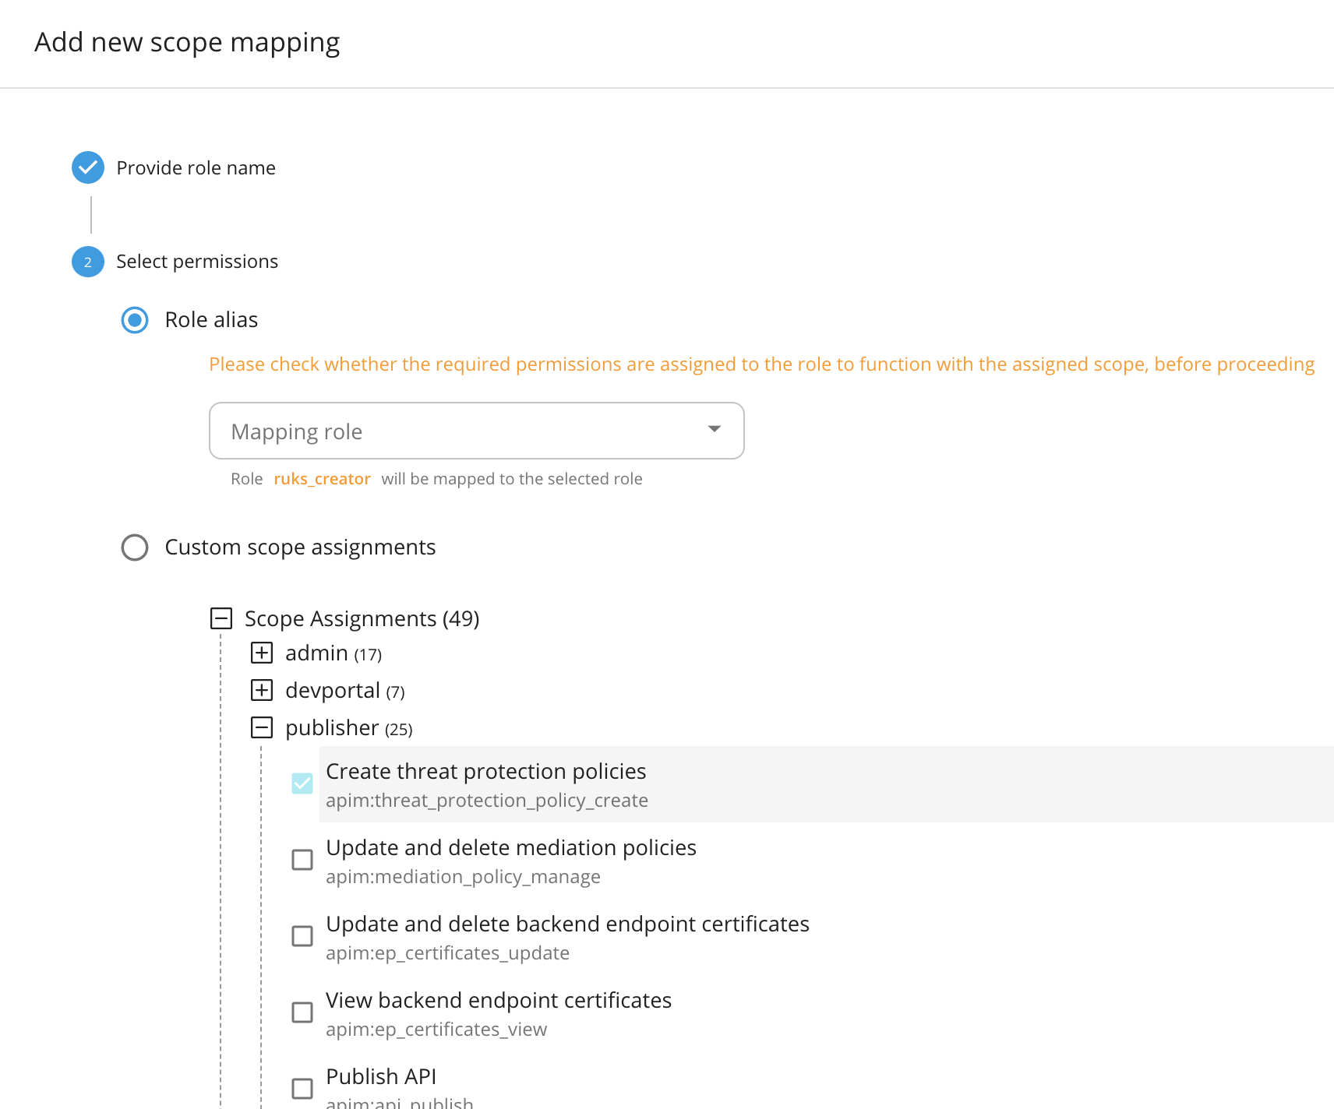Click the apim:mediation_policy_manage scope label
Image resolution: width=1334 pixels, height=1109 pixels.
[463, 876]
